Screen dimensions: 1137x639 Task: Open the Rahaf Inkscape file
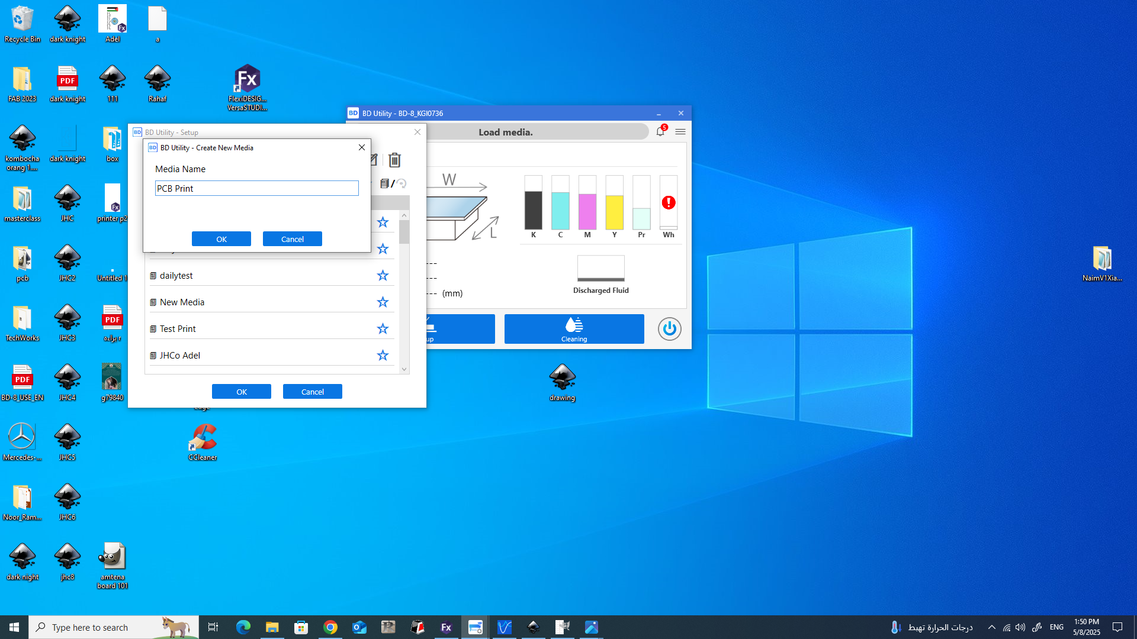tap(158, 84)
